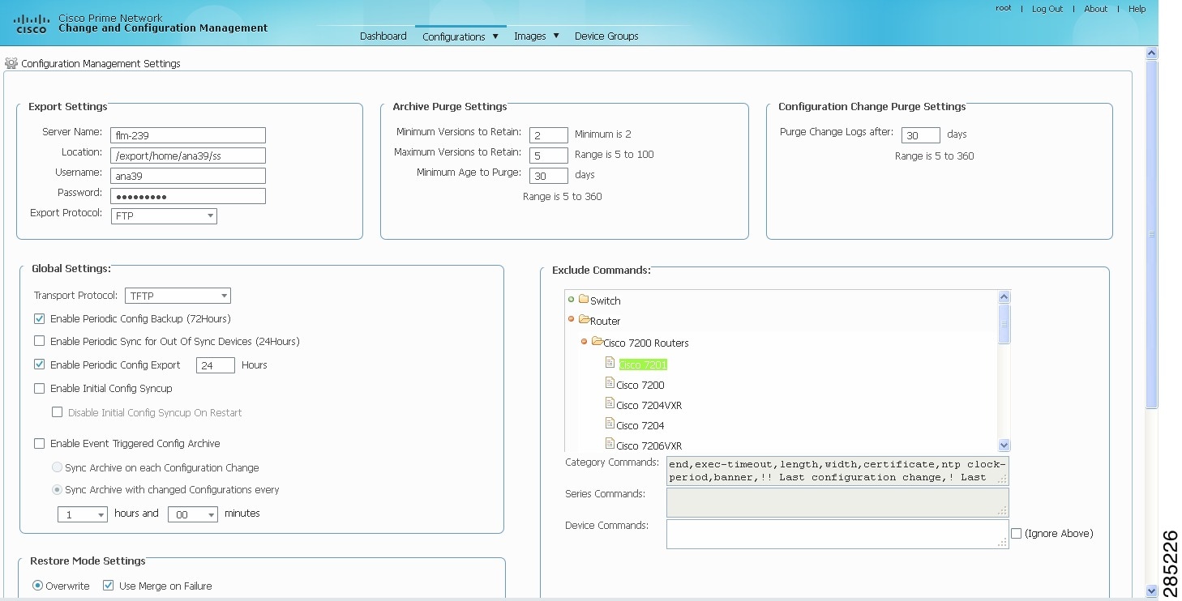This screenshot has height=601, width=1182.
Task: Go to the Device Groups tab
Action: point(606,36)
